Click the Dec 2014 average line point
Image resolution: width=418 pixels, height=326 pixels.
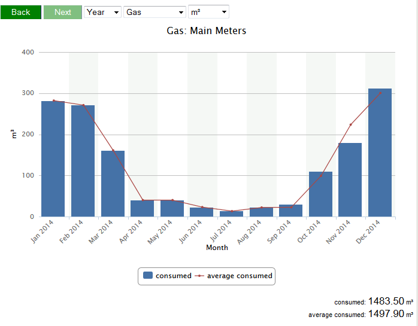click(x=380, y=93)
